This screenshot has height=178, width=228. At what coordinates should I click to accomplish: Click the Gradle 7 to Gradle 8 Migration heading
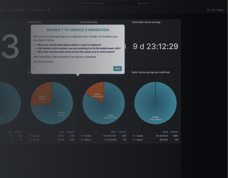click(78, 30)
